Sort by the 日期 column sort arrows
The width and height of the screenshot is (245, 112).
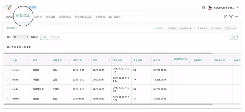pos(109,60)
